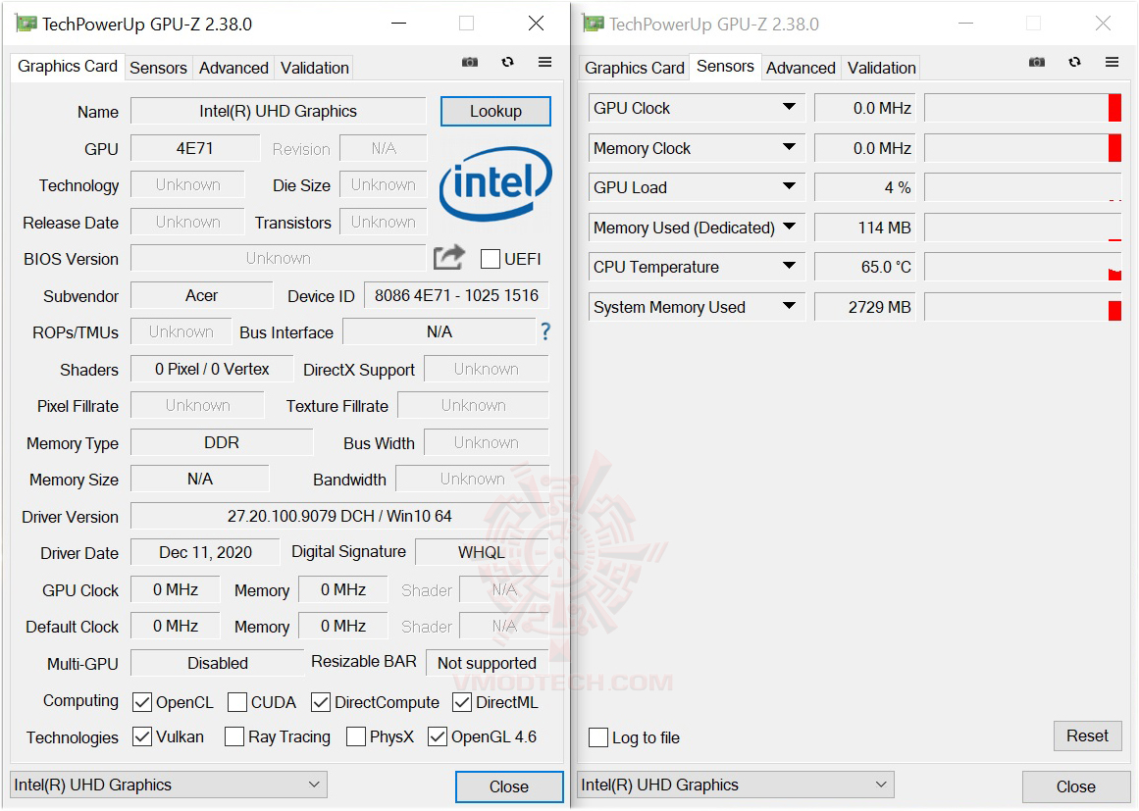Click GPU-Z app icon in Sensors title bar
This screenshot has height=811, width=1139.
pos(593,24)
